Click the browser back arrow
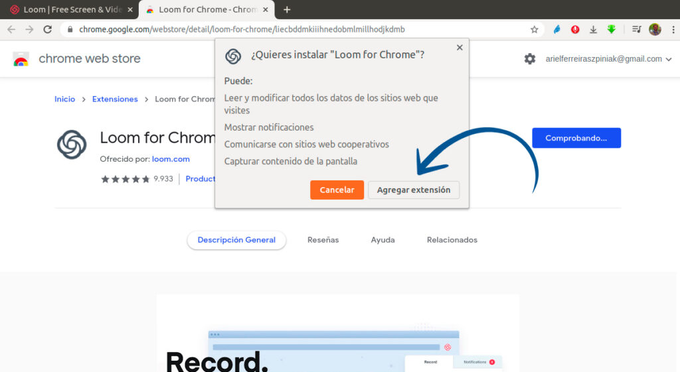 pyautogui.click(x=11, y=29)
